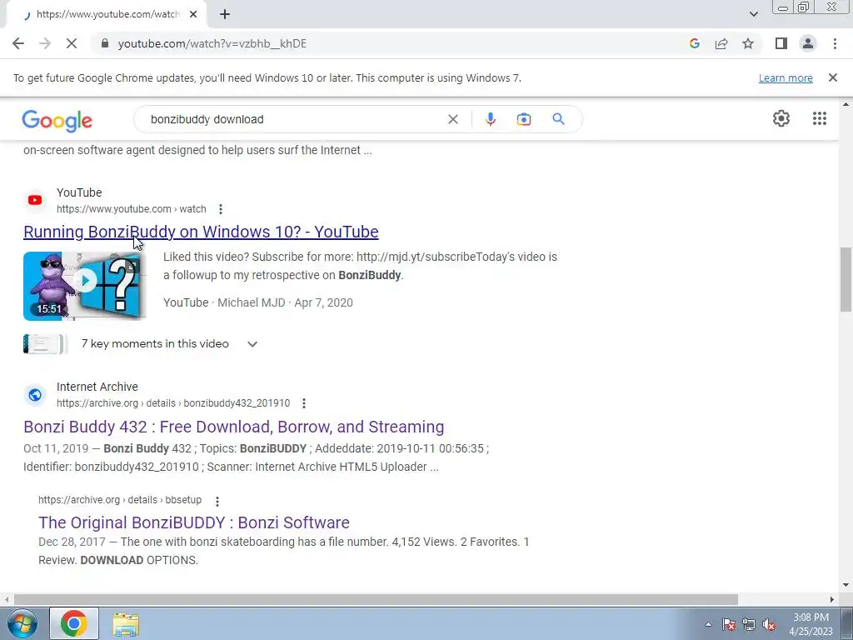Click the YouTube favicon in result
This screenshot has width=853, height=640.
pyautogui.click(x=35, y=200)
